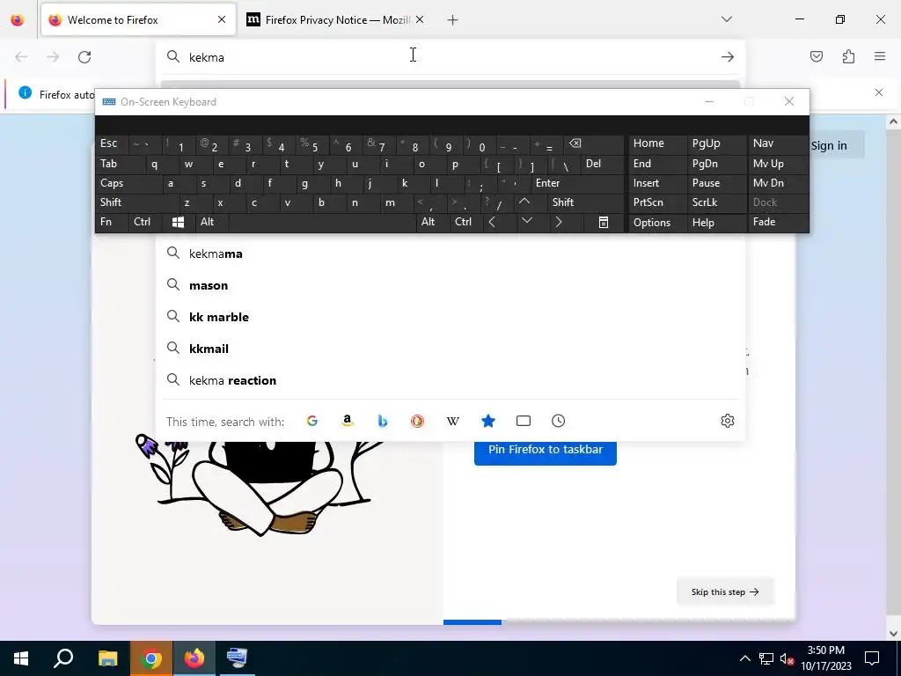
Task: Search with Amazon engine icon
Action: 347,421
